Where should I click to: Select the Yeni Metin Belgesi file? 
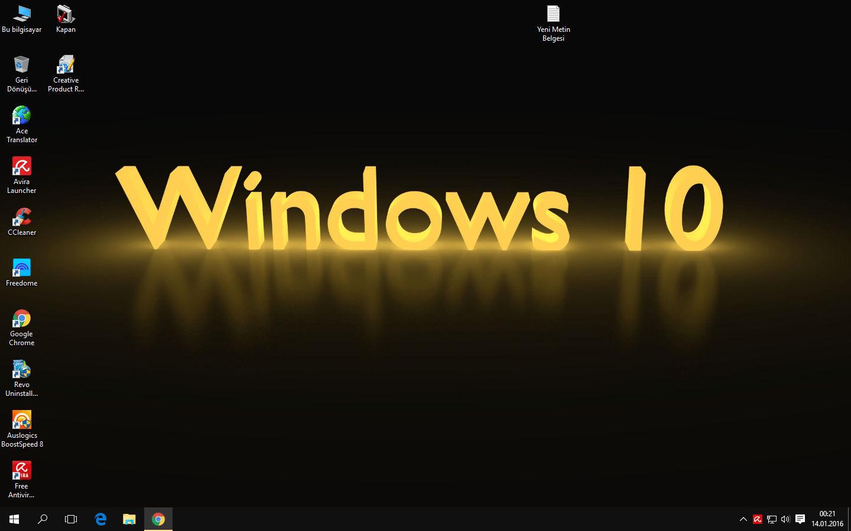tap(554, 24)
